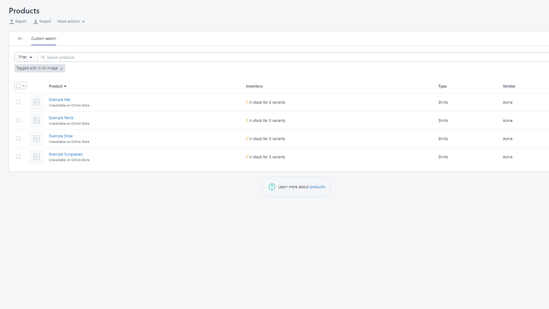
Task: Open the Example Pants product link
Action: (x=61, y=118)
